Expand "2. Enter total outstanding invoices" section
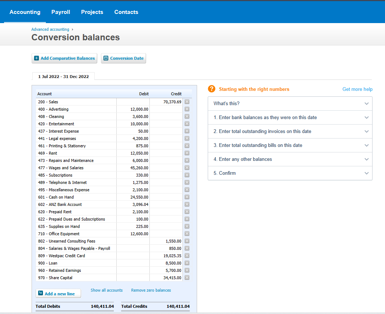 tap(290, 132)
